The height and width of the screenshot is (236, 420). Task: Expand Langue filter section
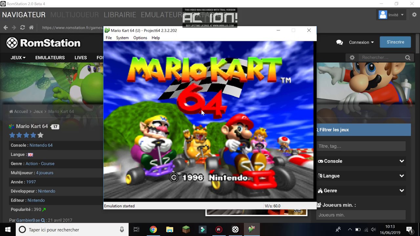pos(361,176)
